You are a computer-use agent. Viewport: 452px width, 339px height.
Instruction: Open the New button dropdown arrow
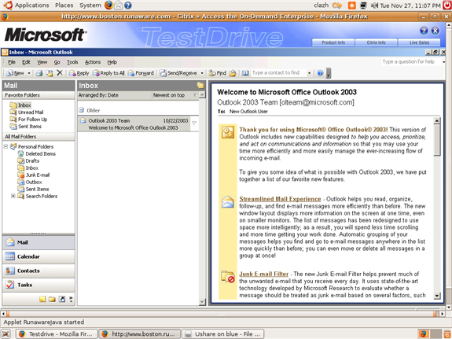[29, 73]
